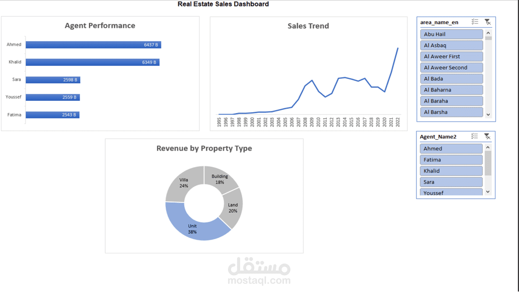519x292 pixels.
Task: Select Ahmed's 6437 B bar
Action: [93, 45]
